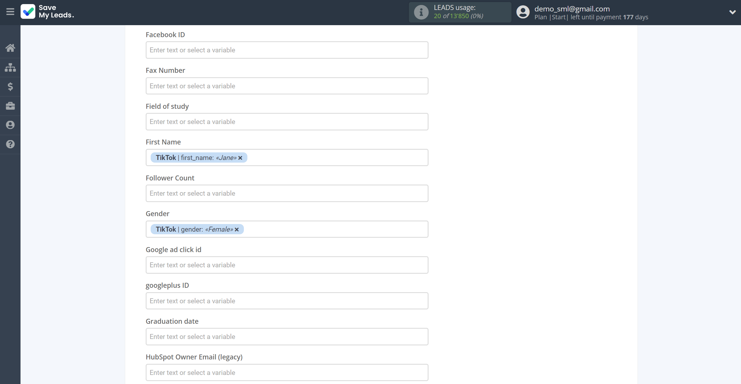741x384 pixels.
Task: Click the Fax Number input field
Action: point(287,86)
